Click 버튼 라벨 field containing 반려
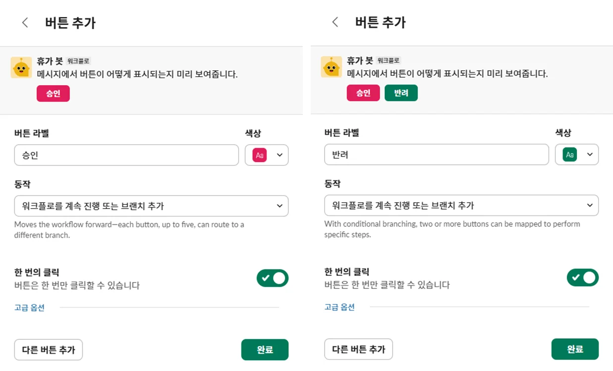Screen dimensions: 613x371 coord(437,155)
